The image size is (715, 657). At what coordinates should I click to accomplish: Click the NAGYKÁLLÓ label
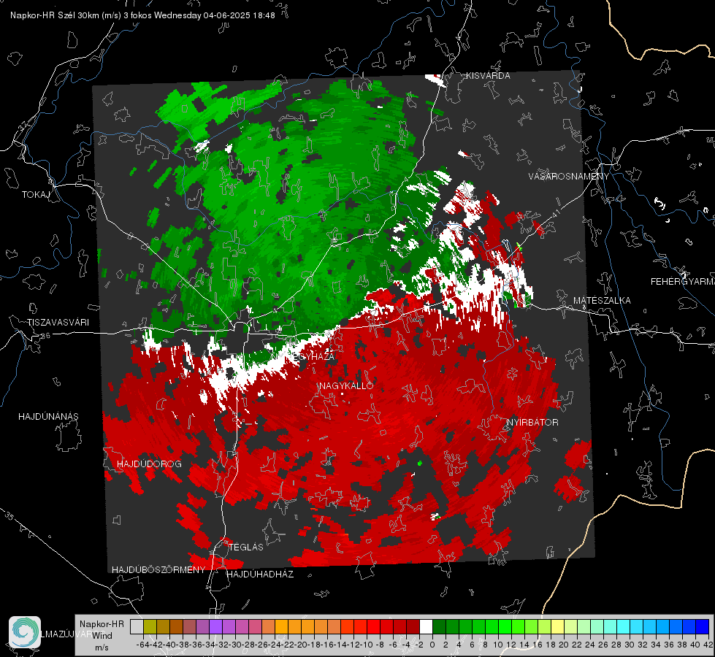point(346,385)
